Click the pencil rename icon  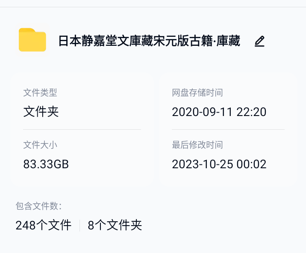tap(259, 41)
